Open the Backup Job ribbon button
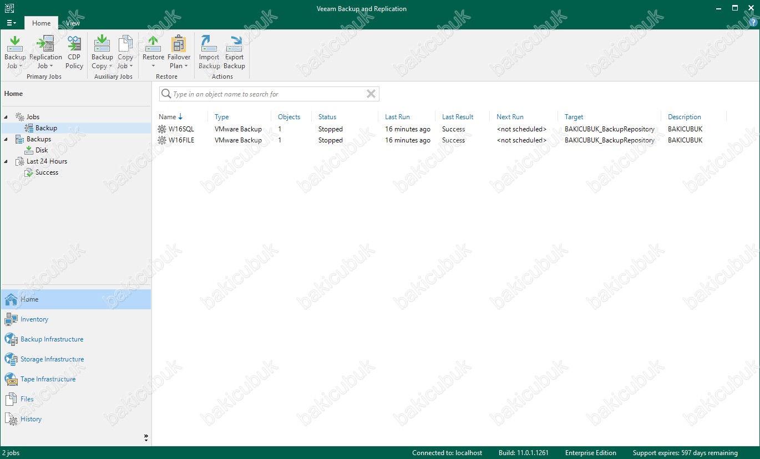 15,53
